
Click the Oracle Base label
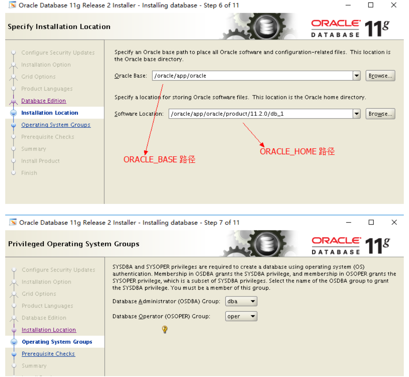[x=131, y=76]
